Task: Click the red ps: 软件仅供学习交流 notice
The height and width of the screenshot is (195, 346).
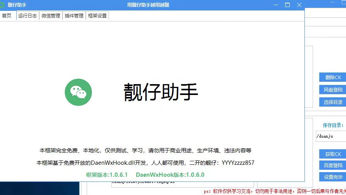Action: (275, 191)
